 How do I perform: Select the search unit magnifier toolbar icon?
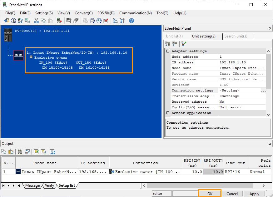[115, 21]
